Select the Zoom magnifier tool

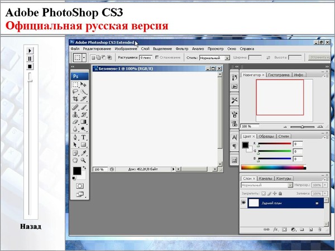tap(83, 160)
